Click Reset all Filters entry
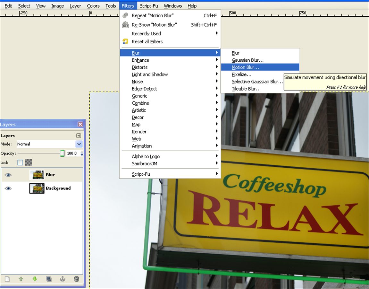This screenshot has width=369, height=289. [170, 41]
